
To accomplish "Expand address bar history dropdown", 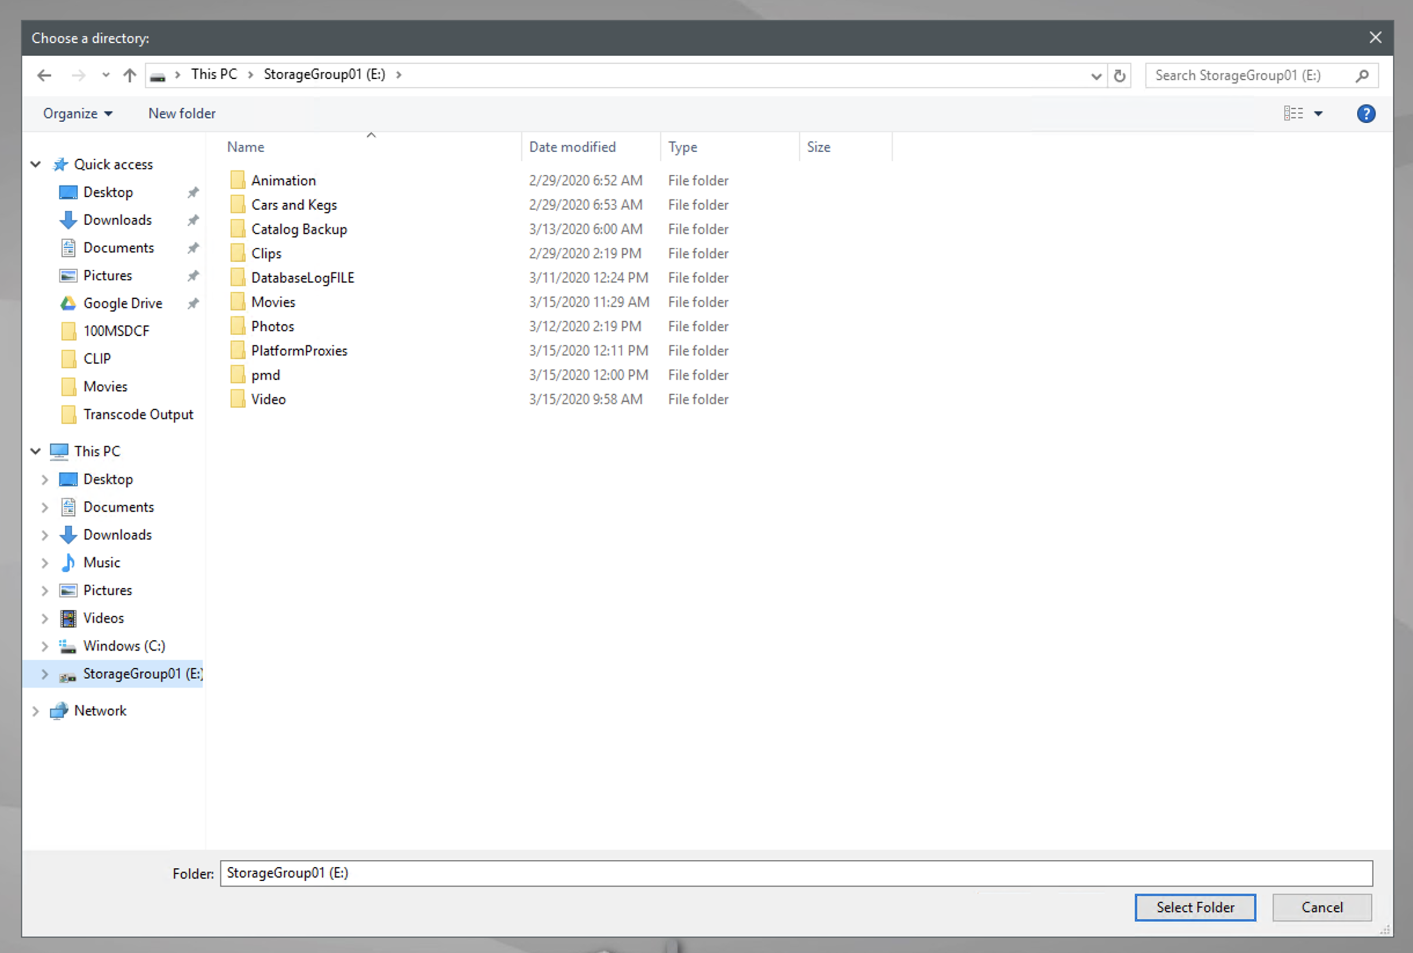I will click(x=1096, y=75).
